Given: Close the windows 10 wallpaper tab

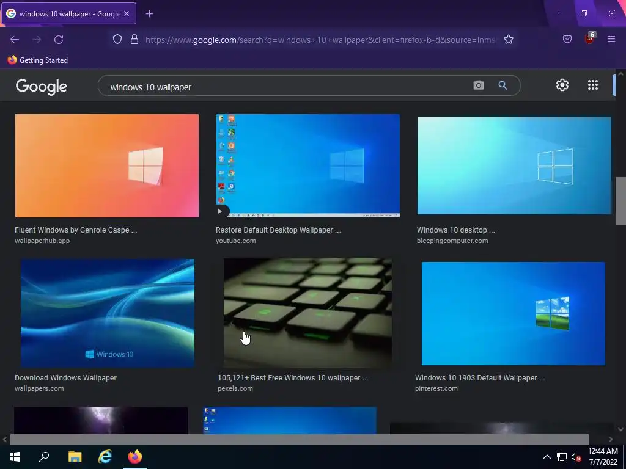Looking at the screenshot, I should (127, 13).
